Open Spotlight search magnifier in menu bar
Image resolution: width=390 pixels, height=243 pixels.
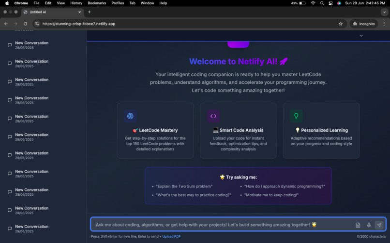(x=322, y=3)
